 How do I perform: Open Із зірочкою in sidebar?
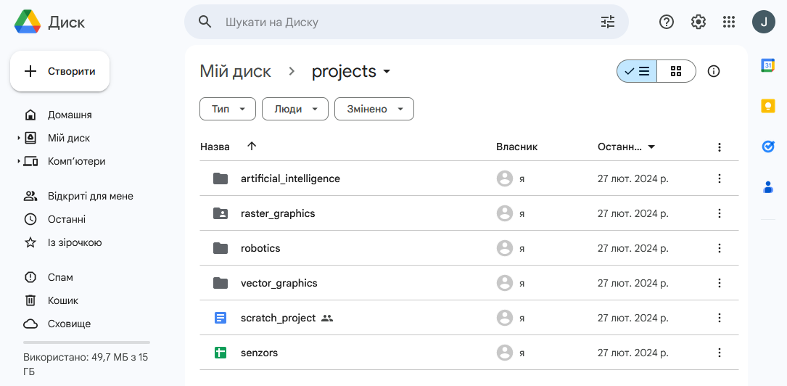pos(74,242)
